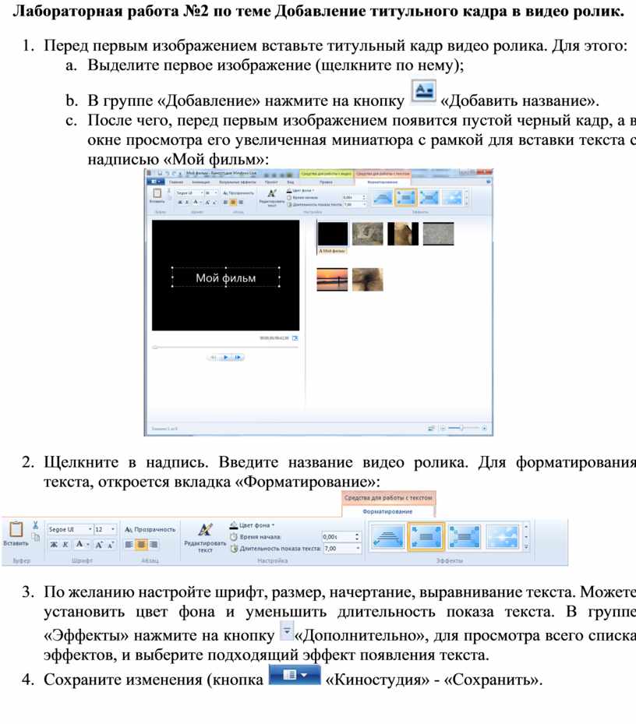Click the Bold (Ж) button in lower ribbon
The height and width of the screenshot is (724, 636).
pos(55,544)
